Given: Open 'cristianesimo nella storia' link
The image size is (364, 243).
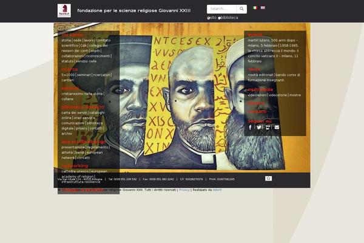Looking at the screenshot, I should point(82,94).
